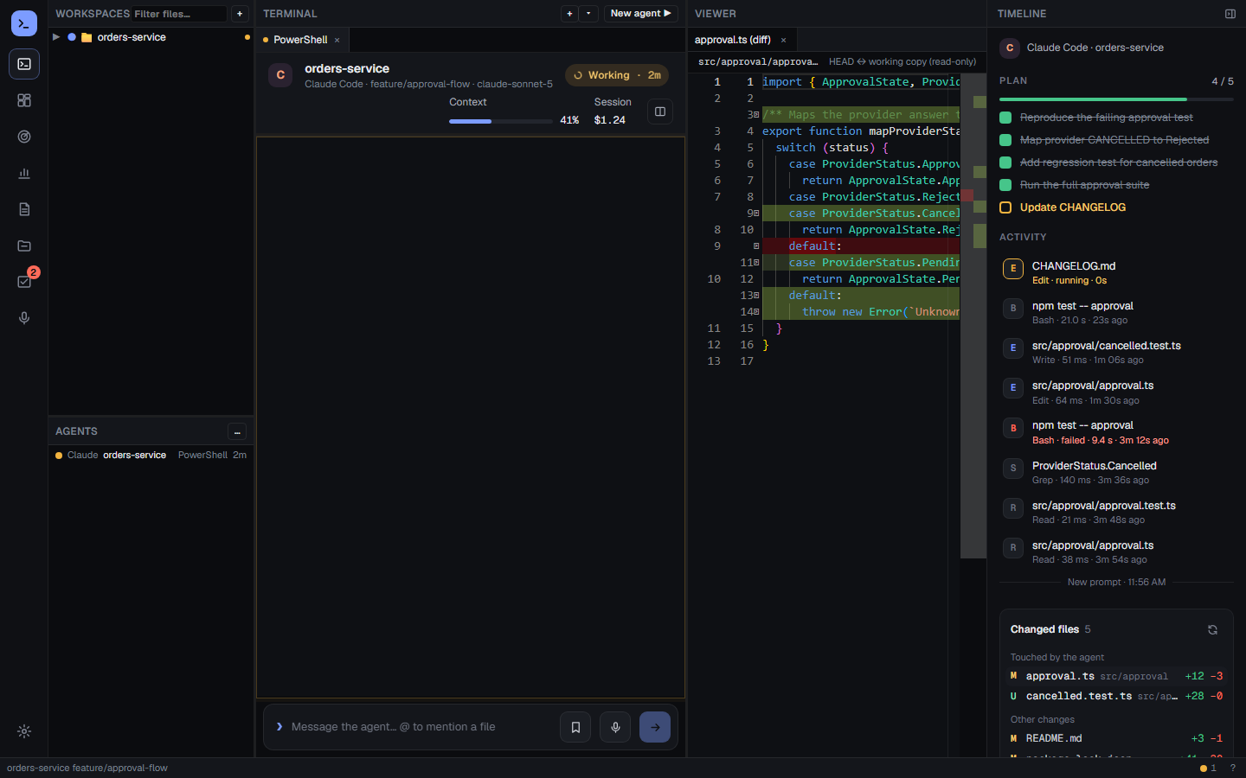This screenshot has height=778, width=1246.
Task: Send the message with the arrow button
Action: click(x=655, y=727)
